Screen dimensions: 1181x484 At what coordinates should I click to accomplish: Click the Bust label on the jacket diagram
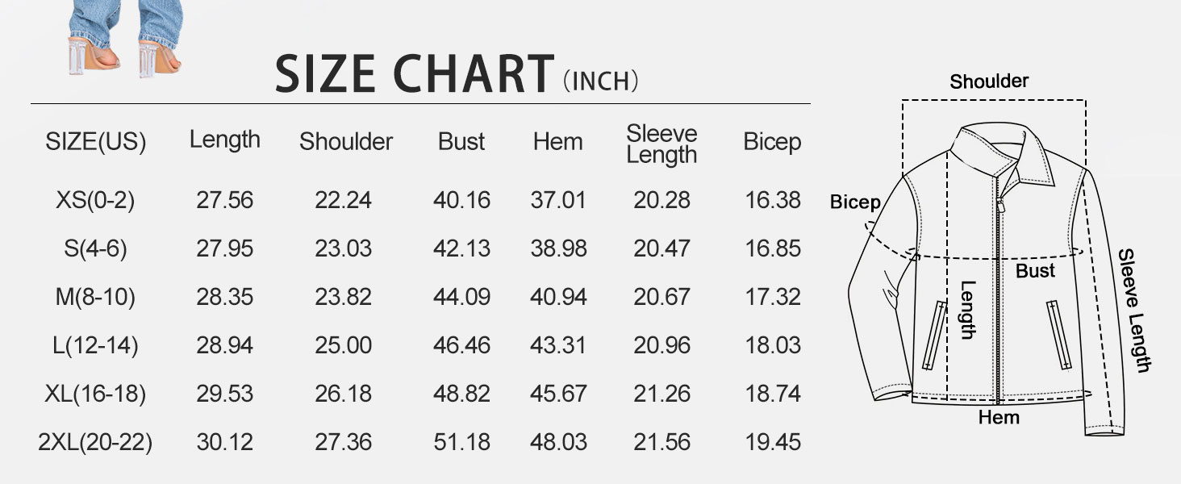coord(1035,271)
